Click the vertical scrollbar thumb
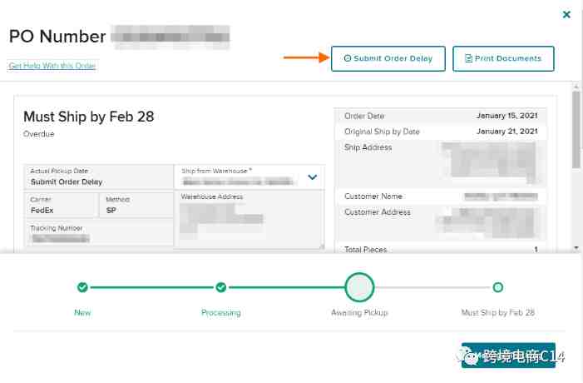 click(576, 129)
